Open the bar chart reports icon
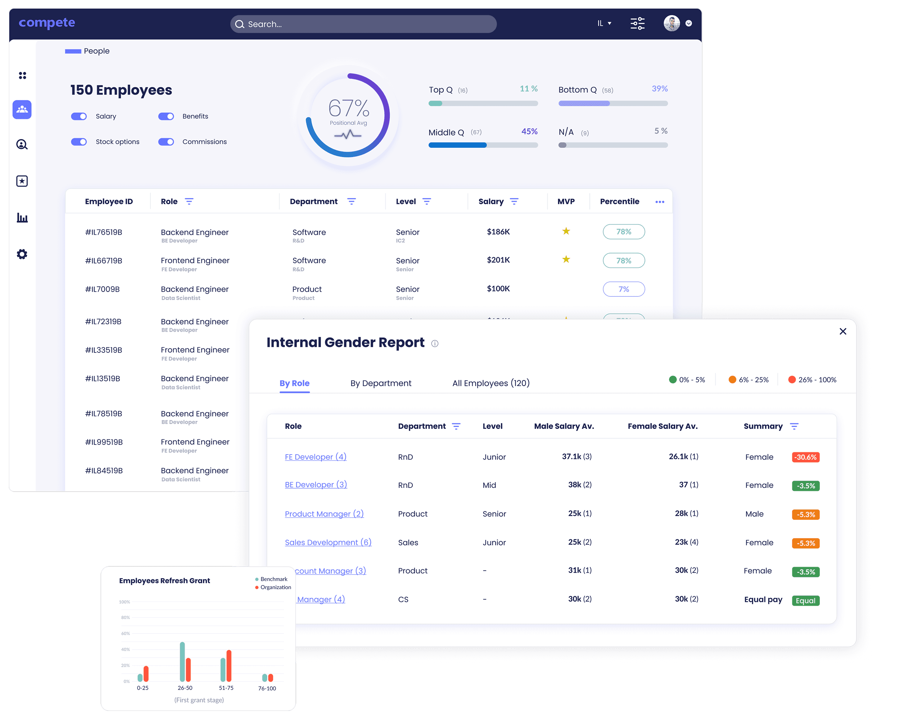This screenshot has height=719, width=919. coord(22,218)
